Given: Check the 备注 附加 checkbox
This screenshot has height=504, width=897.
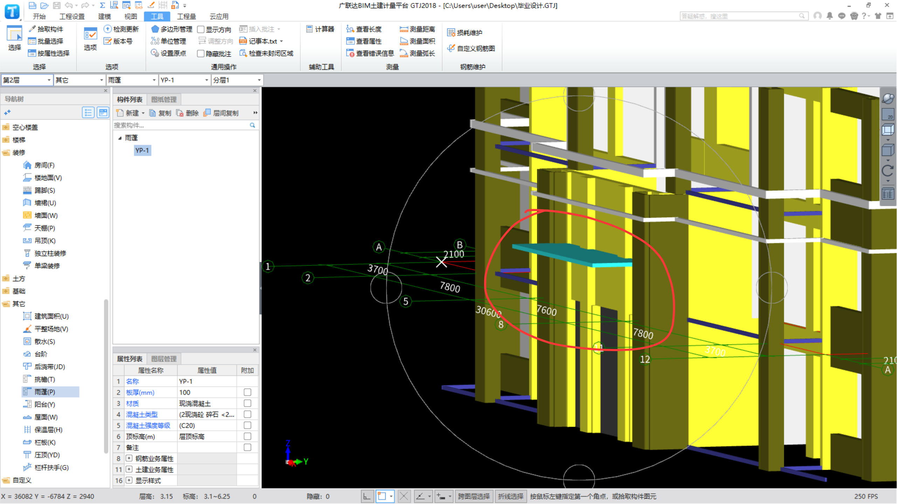Looking at the screenshot, I should coord(247,447).
